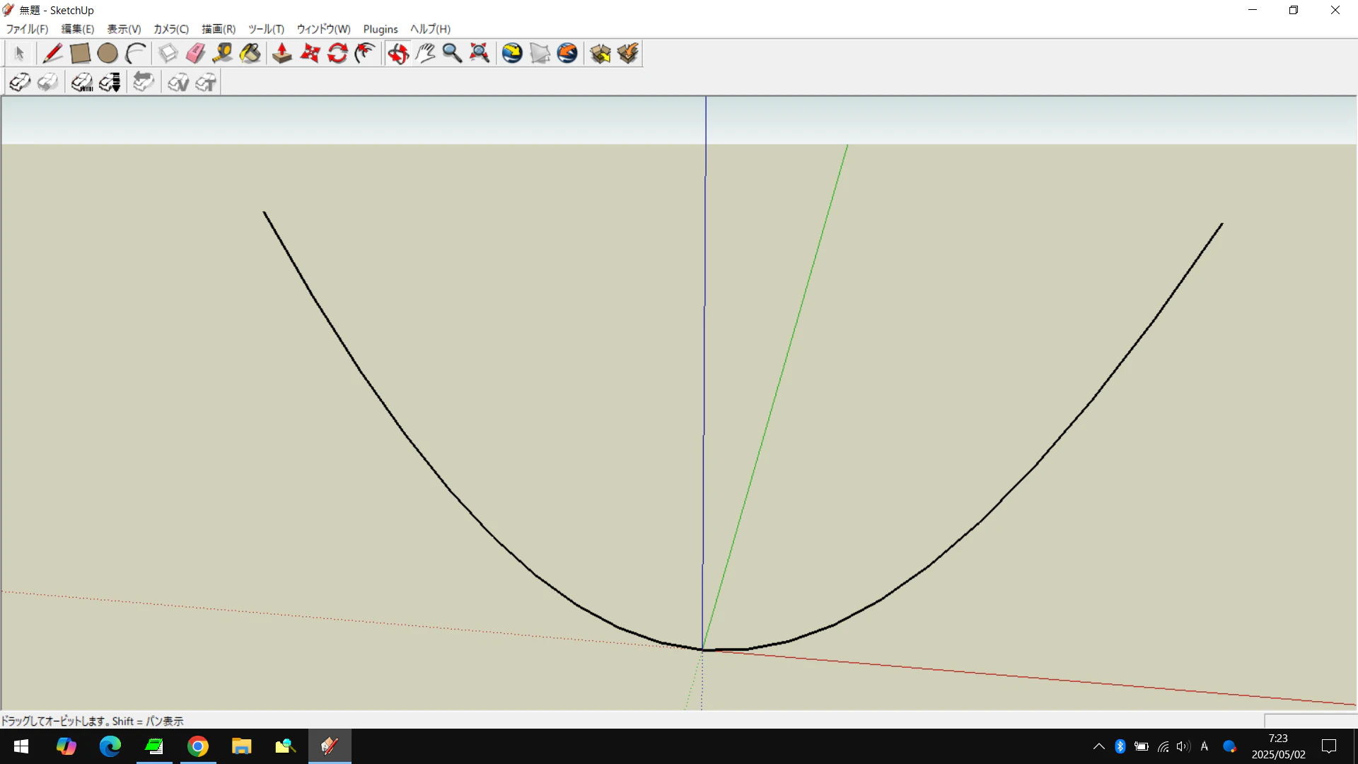Open the ファイル(F) menu

point(27,29)
